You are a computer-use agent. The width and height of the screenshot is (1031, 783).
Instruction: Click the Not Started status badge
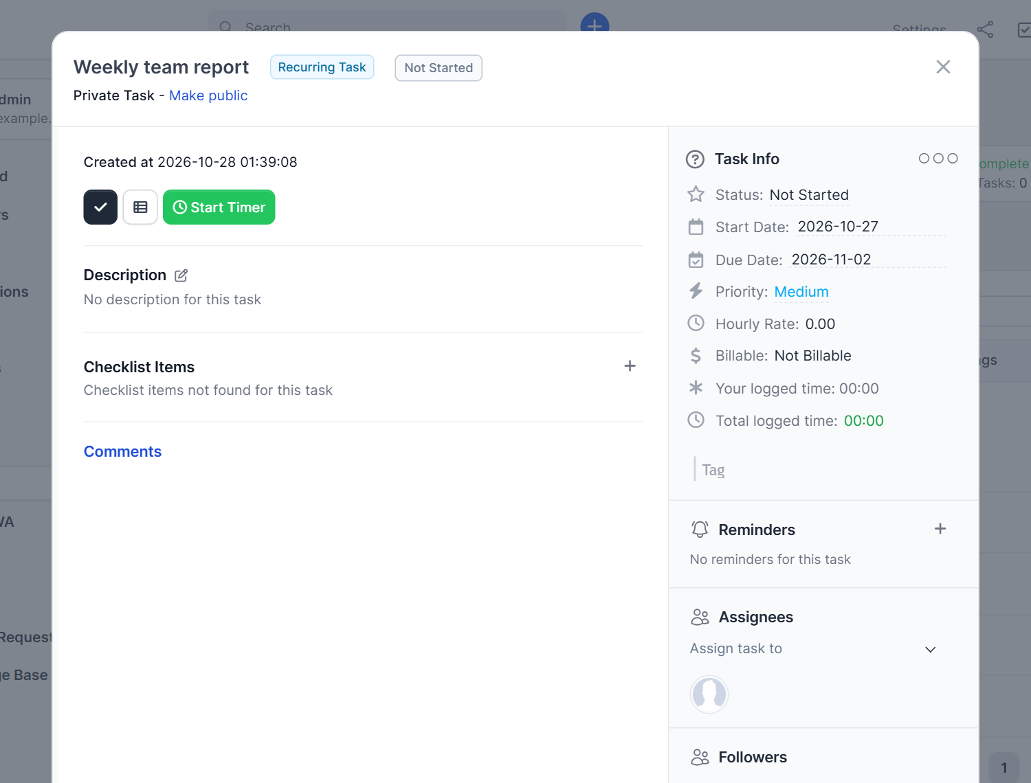click(439, 68)
